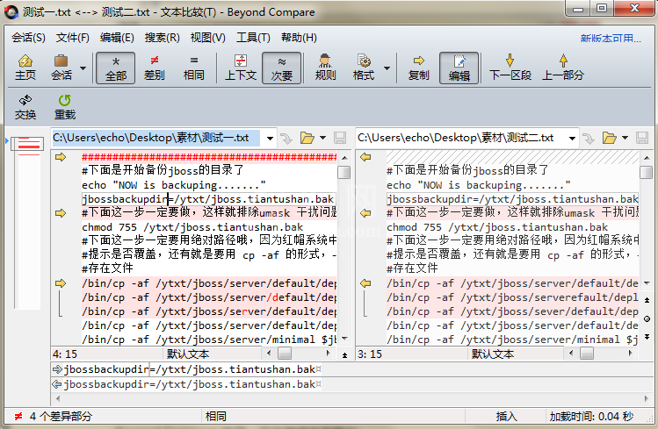Click the right pane open-folder icon
This screenshot has height=429, width=658.
pos(609,138)
